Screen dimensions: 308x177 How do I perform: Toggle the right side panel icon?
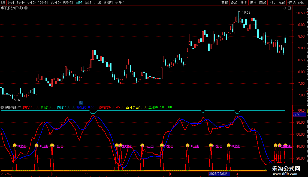(x=290, y=8)
